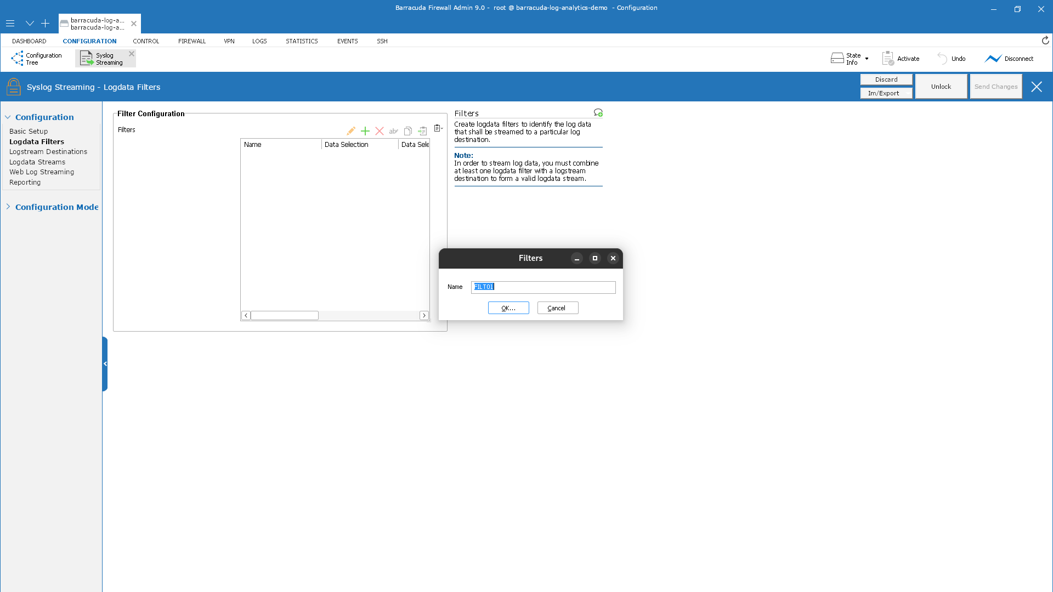Click the rename entry icon
The image size is (1053, 592).
(393, 131)
